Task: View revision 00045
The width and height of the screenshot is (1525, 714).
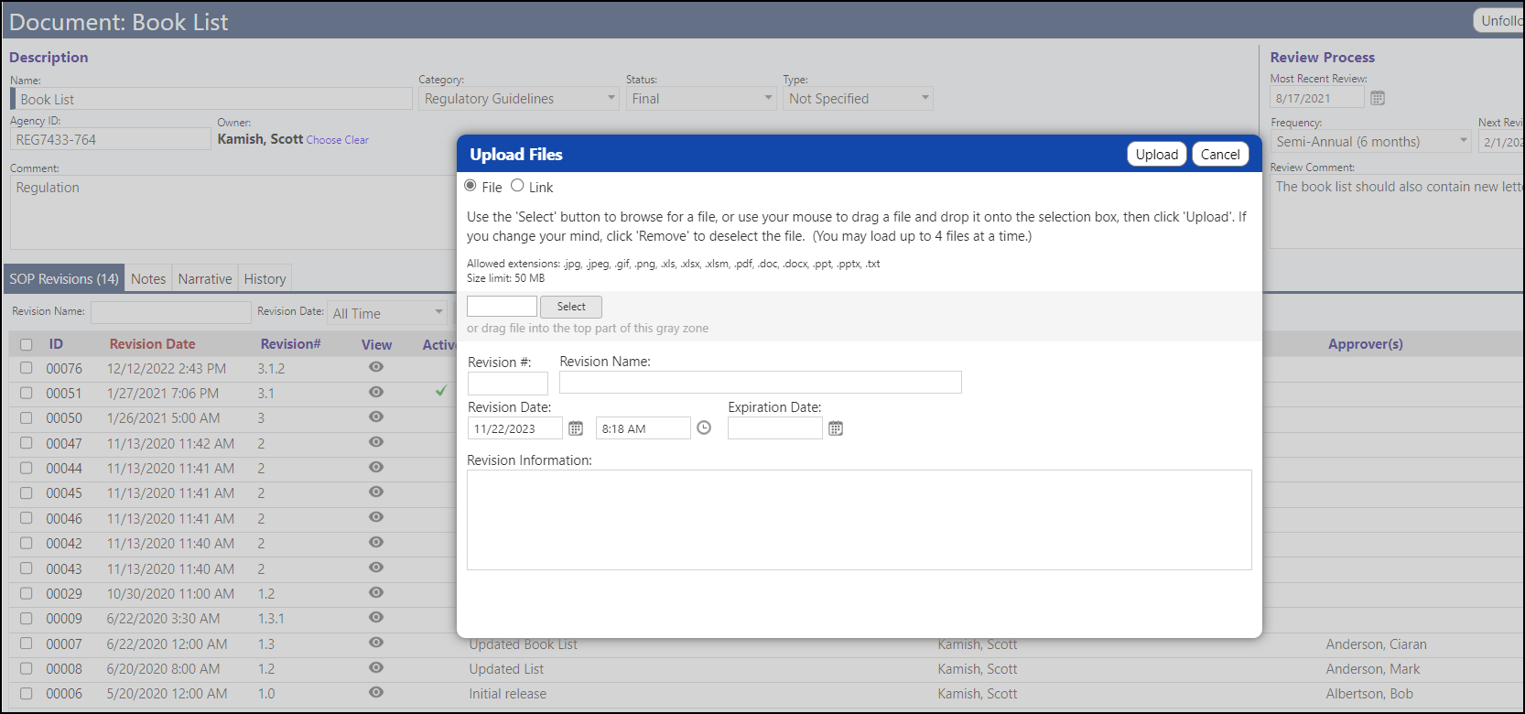Action: [375, 492]
